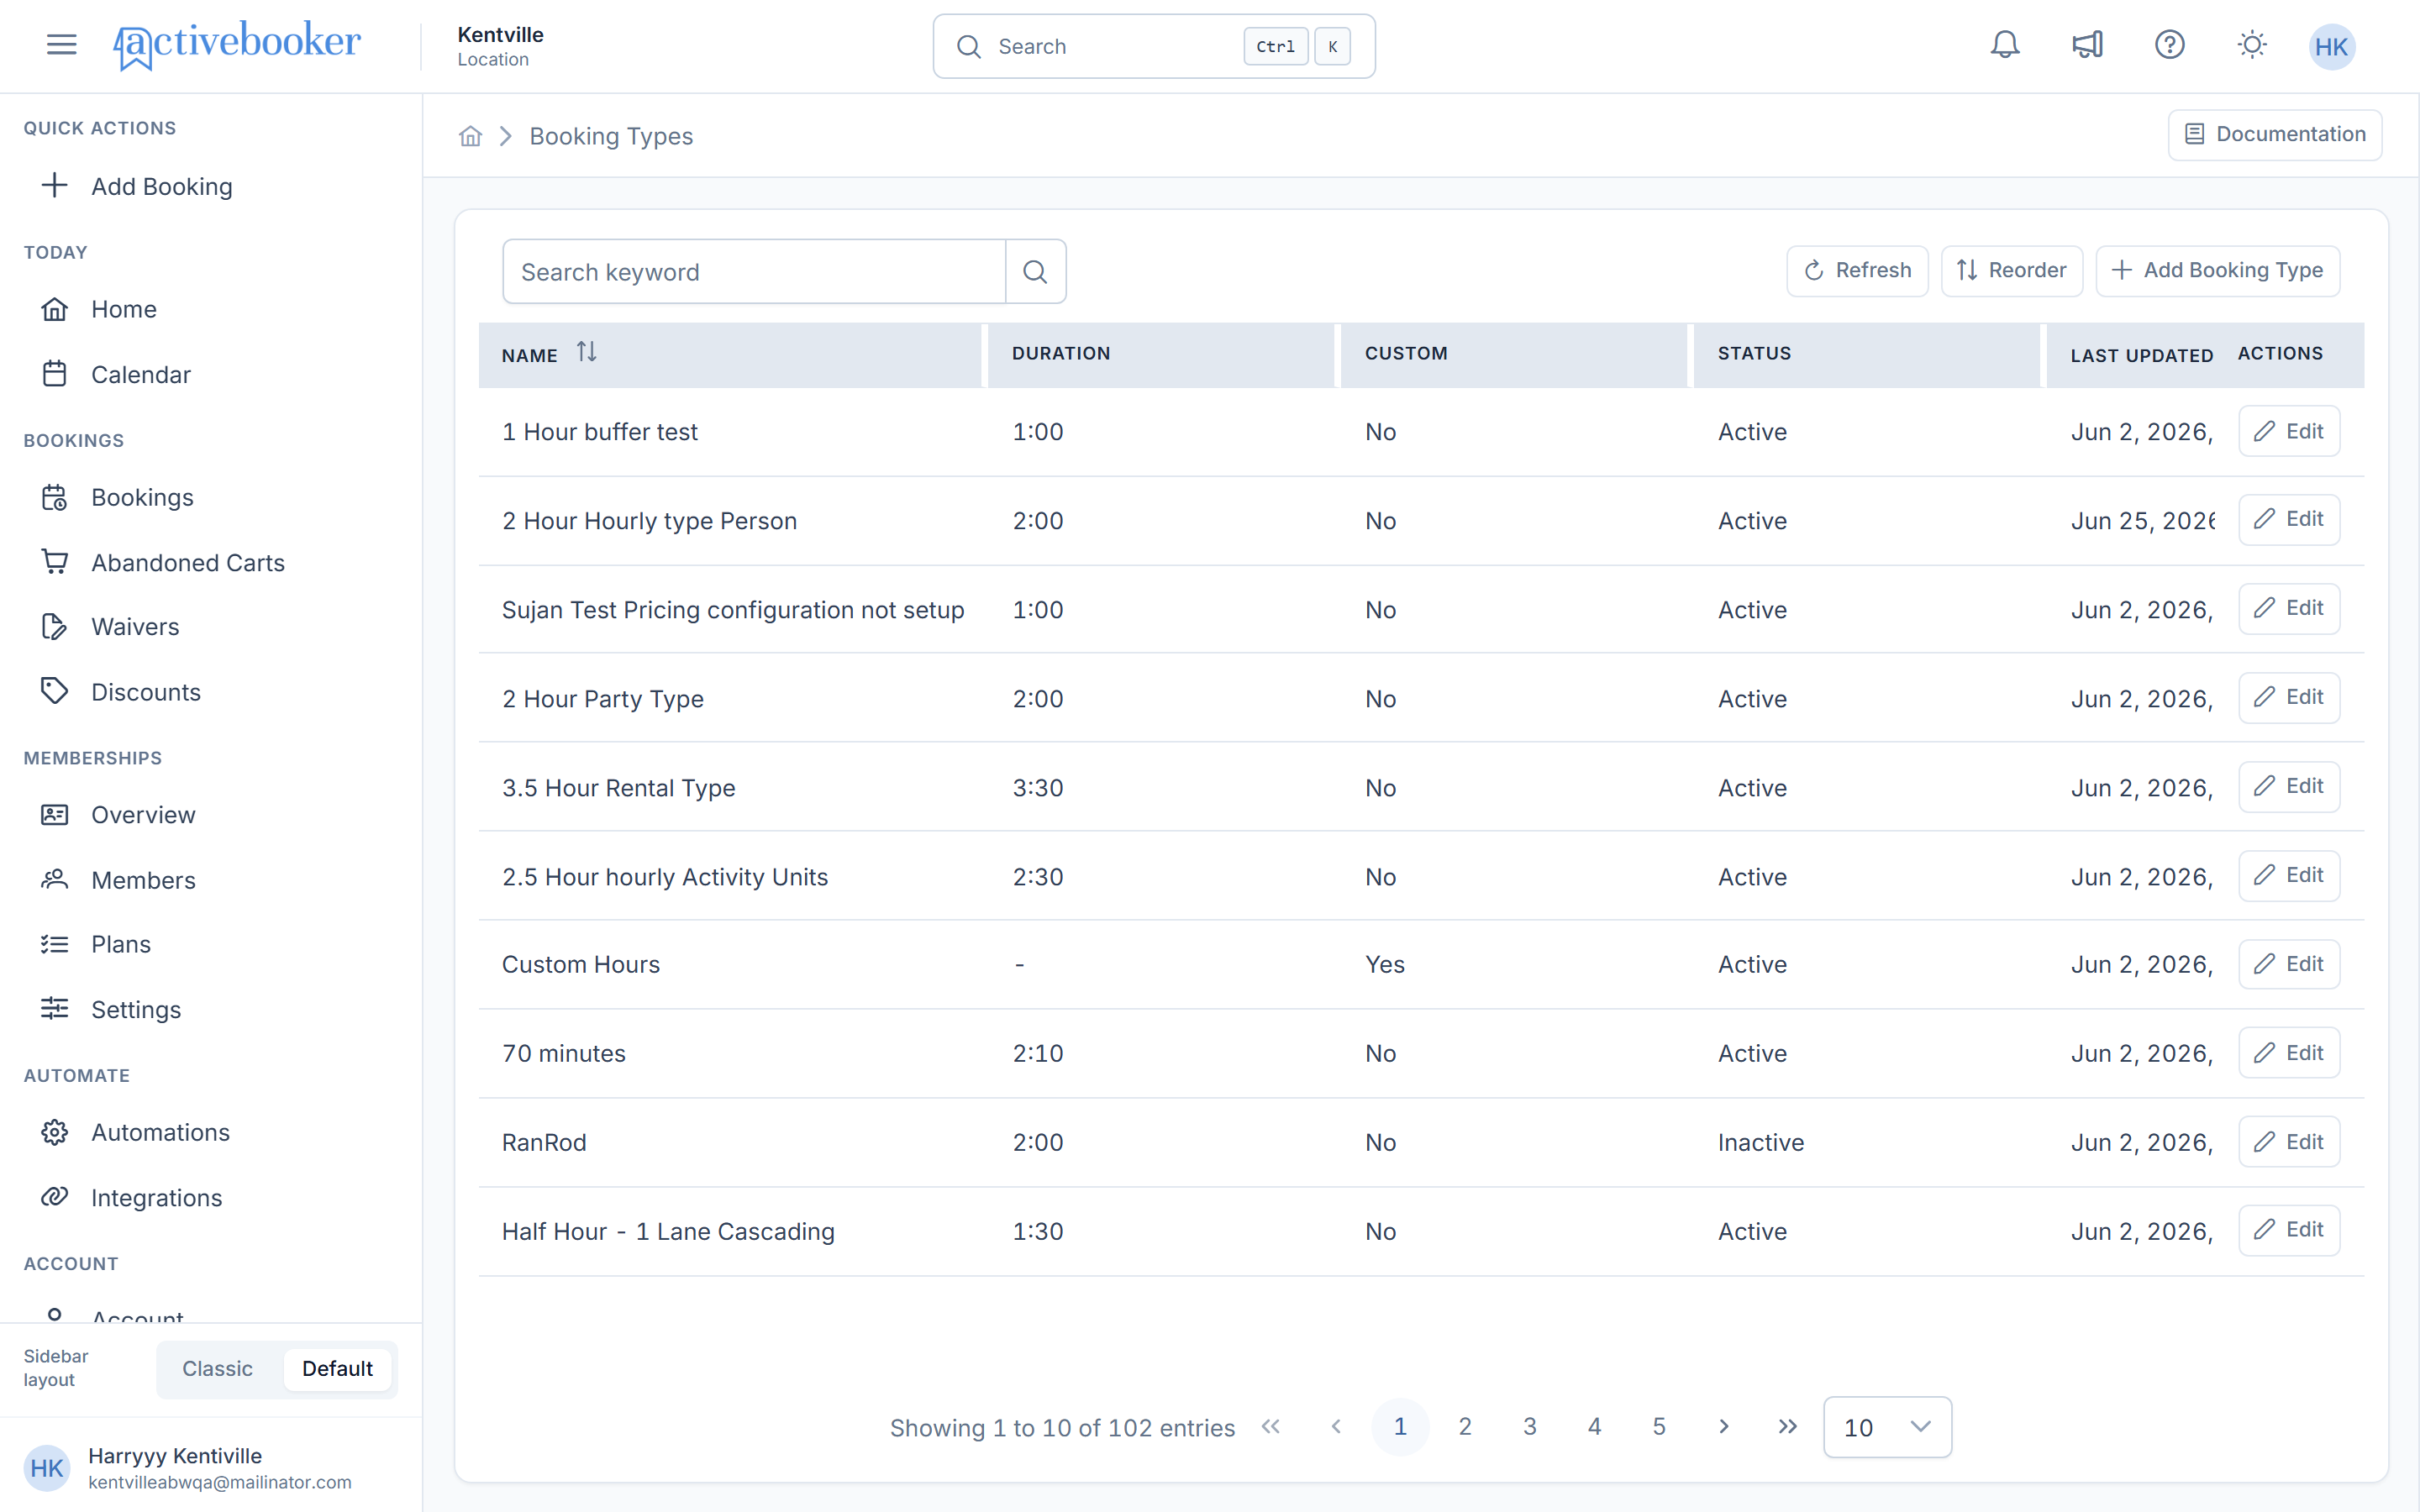Open the notifications bell icon

tap(2004, 45)
